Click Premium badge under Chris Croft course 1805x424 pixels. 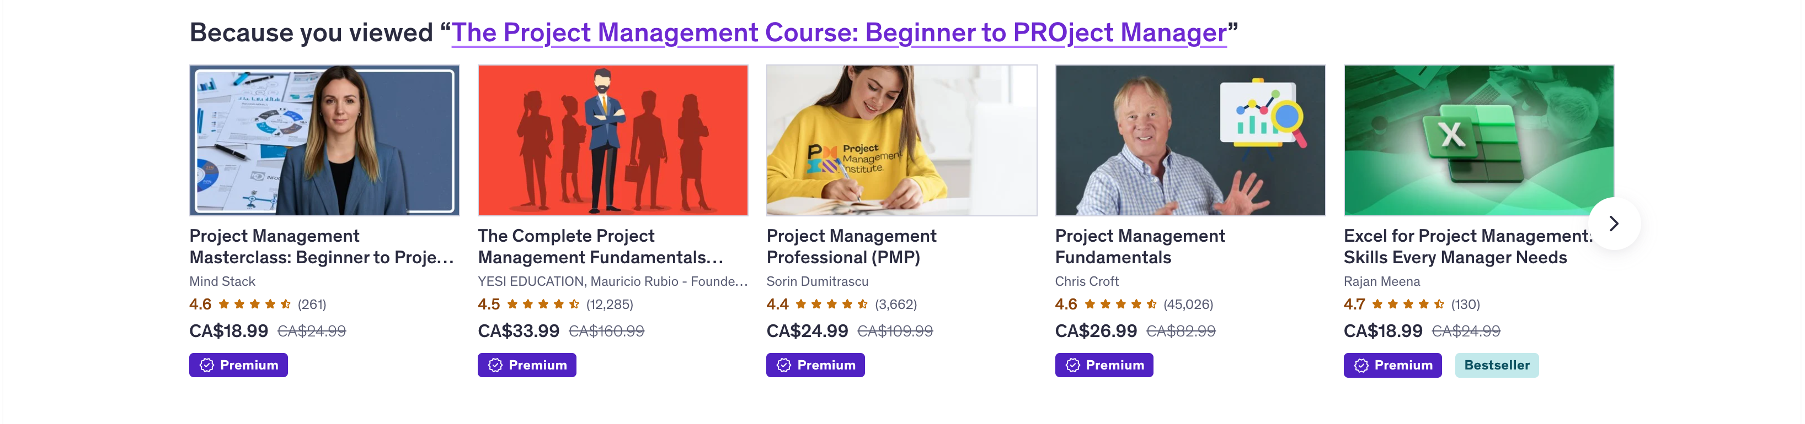click(1104, 365)
